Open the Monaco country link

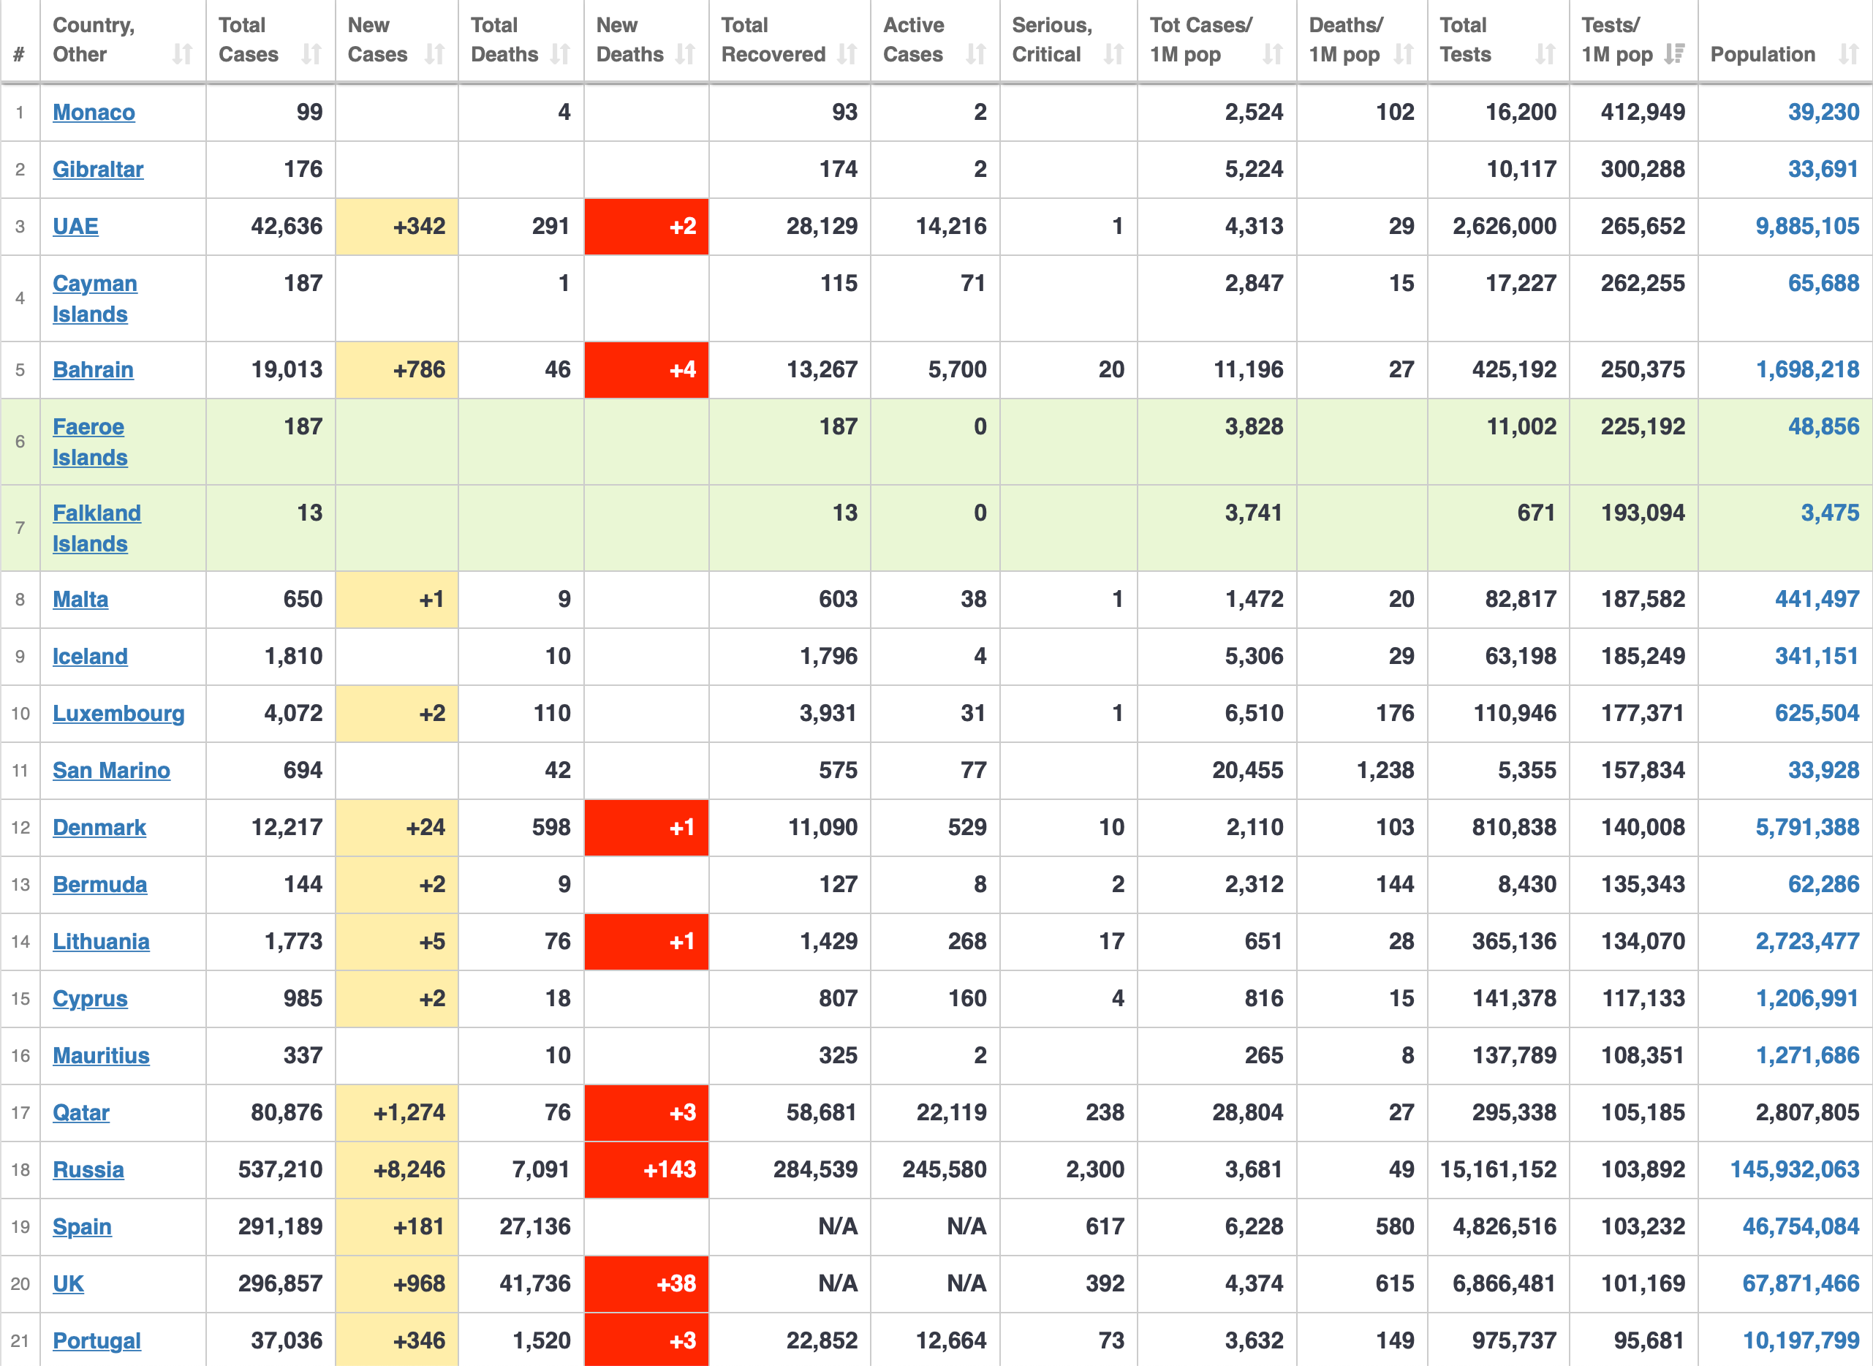tap(94, 113)
